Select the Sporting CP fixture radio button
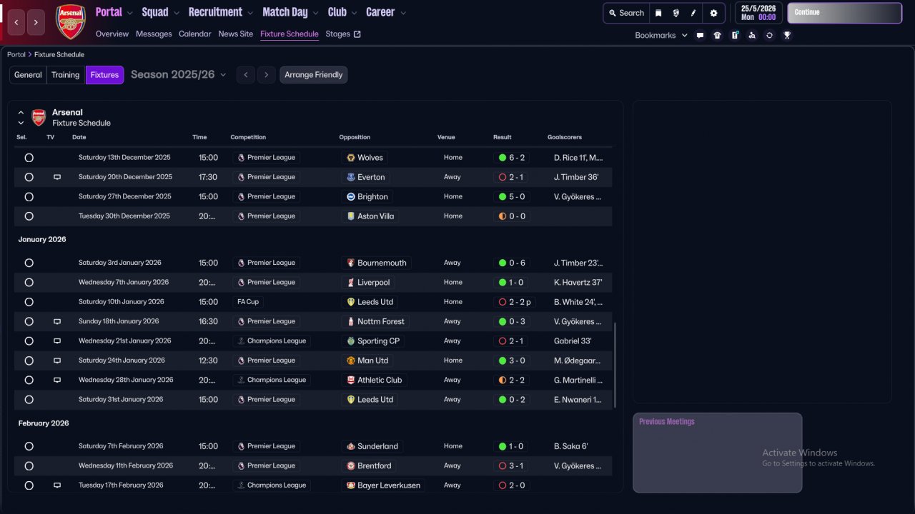Image resolution: width=915 pixels, height=514 pixels. pos(29,341)
